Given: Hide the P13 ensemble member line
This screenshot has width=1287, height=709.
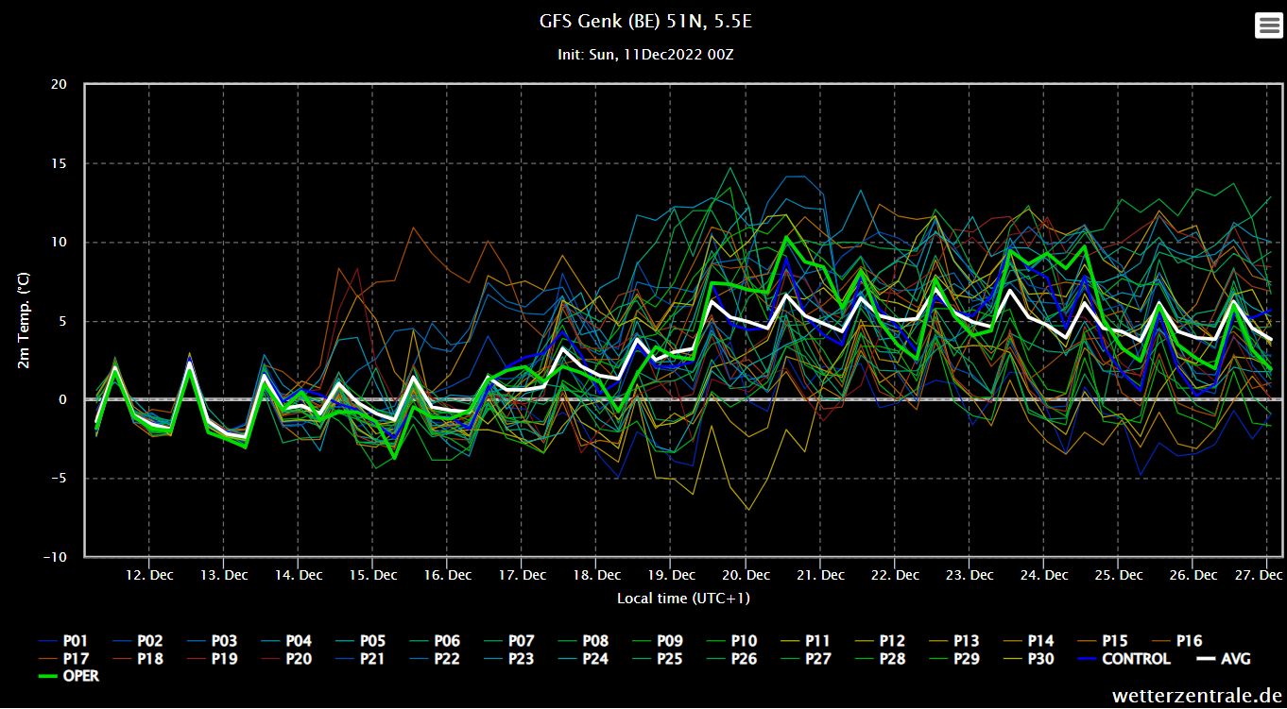Looking at the screenshot, I should coord(954,642).
